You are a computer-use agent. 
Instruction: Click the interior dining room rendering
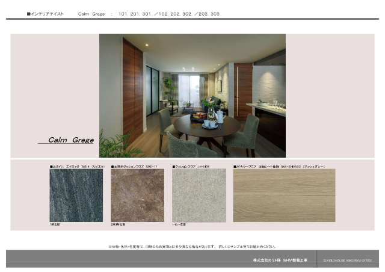click(x=192, y=95)
